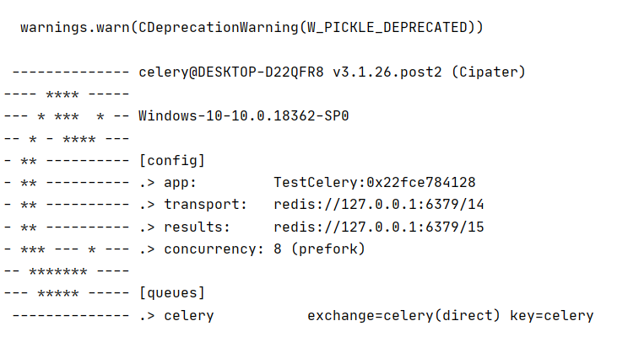Click the TestCelery:0x22fce784128 value
Image resolution: width=628 pixels, height=353 pixels.
pyautogui.click(x=375, y=182)
